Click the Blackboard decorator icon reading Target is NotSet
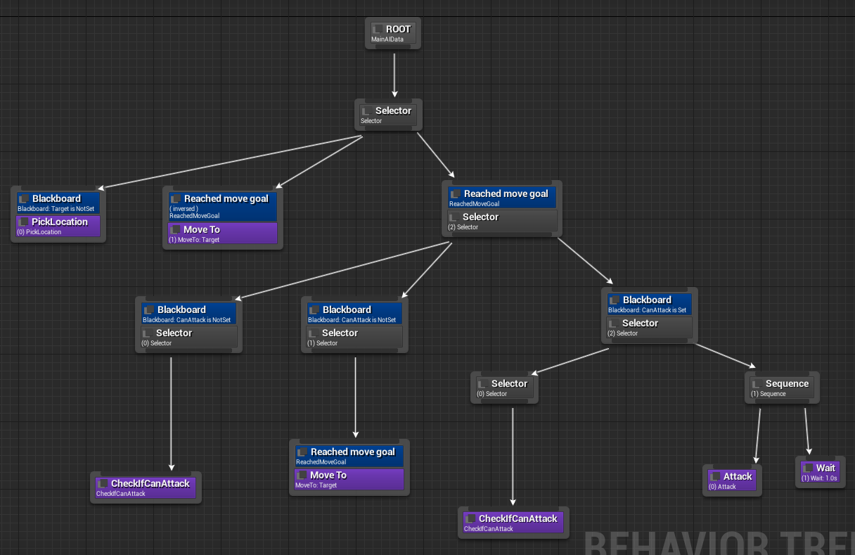855x555 pixels. click(x=22, y=198)
